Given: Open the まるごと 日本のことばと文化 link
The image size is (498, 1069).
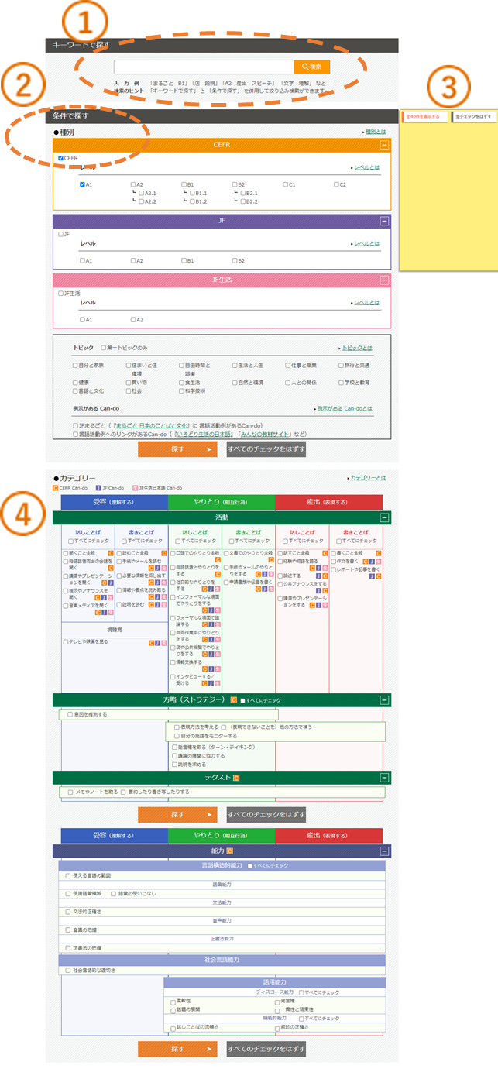Looking at the screenshot, I should (151, 425).
